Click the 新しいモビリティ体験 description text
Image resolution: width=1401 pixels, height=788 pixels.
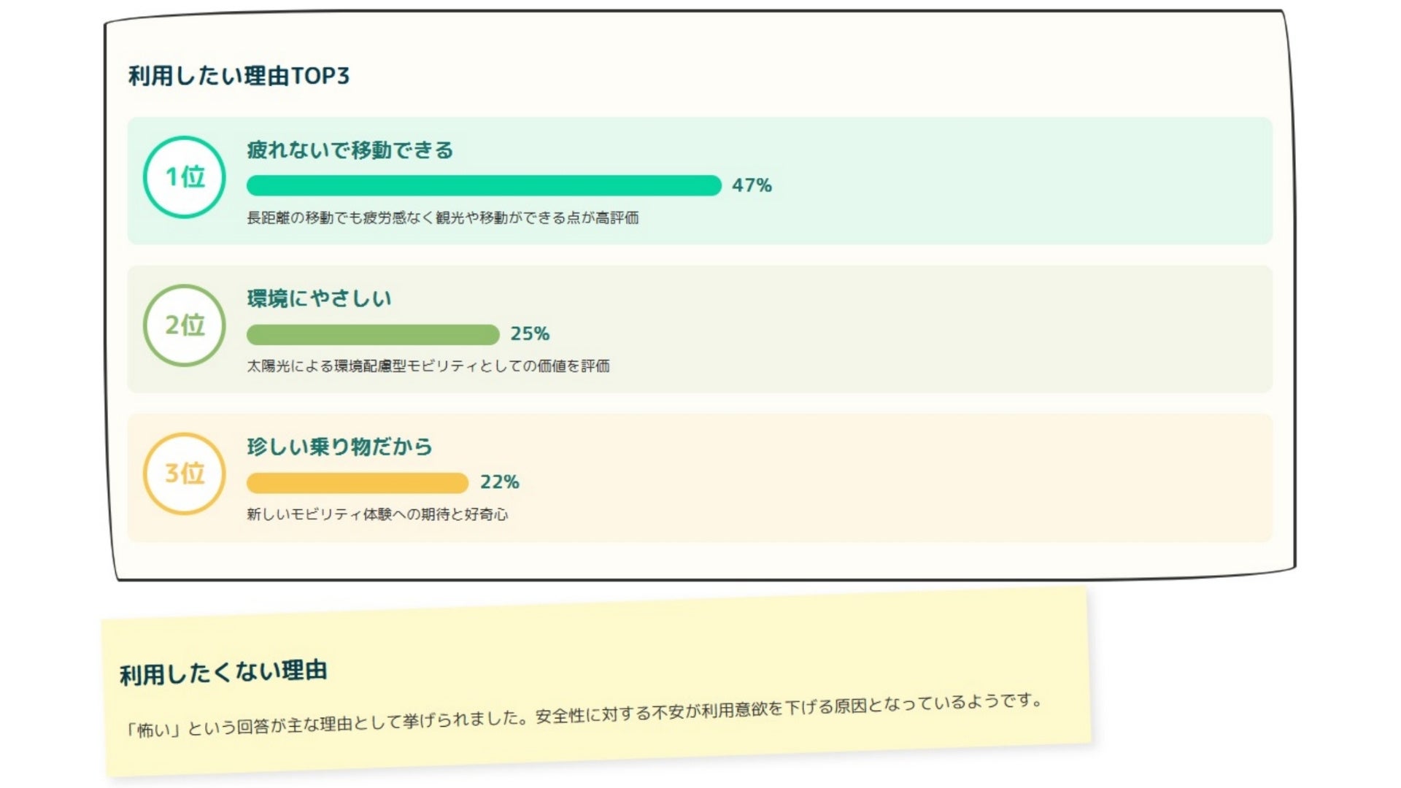377,514
